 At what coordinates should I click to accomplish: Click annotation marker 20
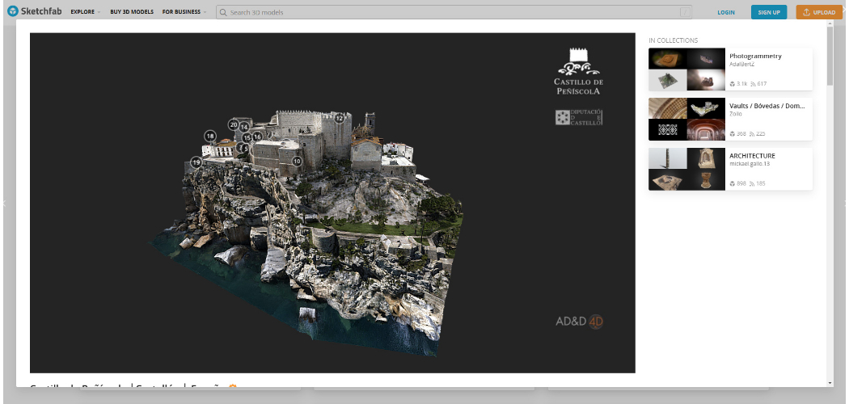point(234,124)
